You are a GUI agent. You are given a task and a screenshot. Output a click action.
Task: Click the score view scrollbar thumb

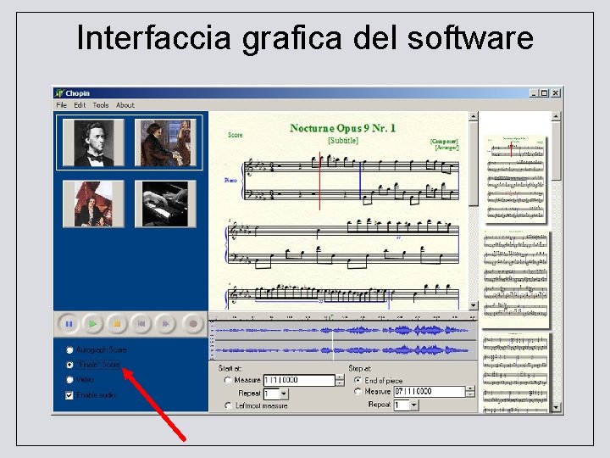click(x=473, y=164)
